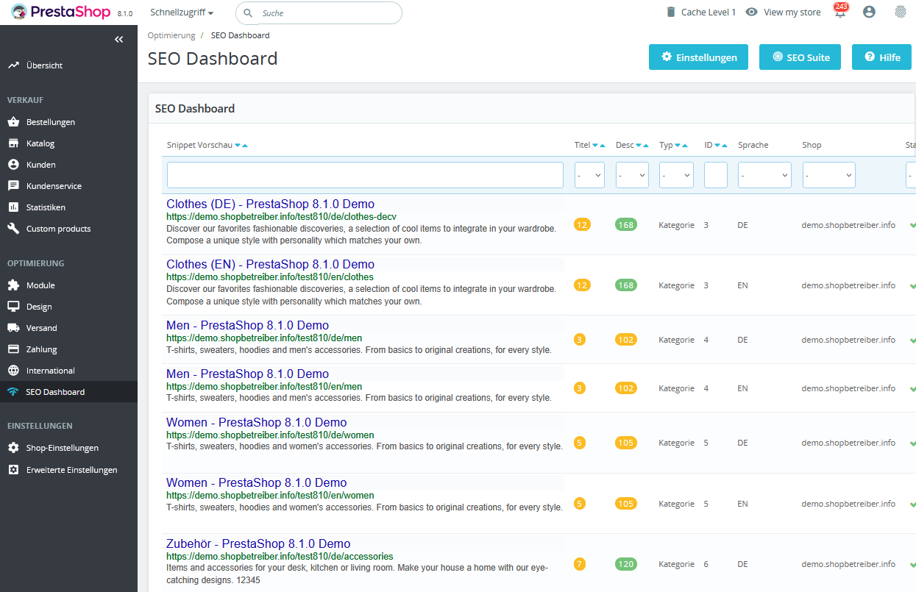916x592 pixels.
Task: Sort Desc column descending with down arrow
Action: [x=639, y=146]
